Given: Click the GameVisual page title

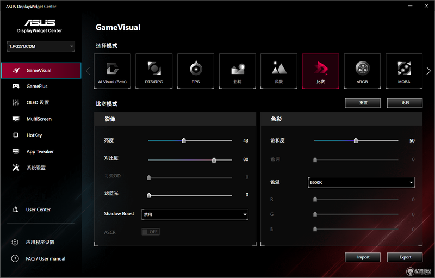Looking at the screenshot, I should 118,27.
